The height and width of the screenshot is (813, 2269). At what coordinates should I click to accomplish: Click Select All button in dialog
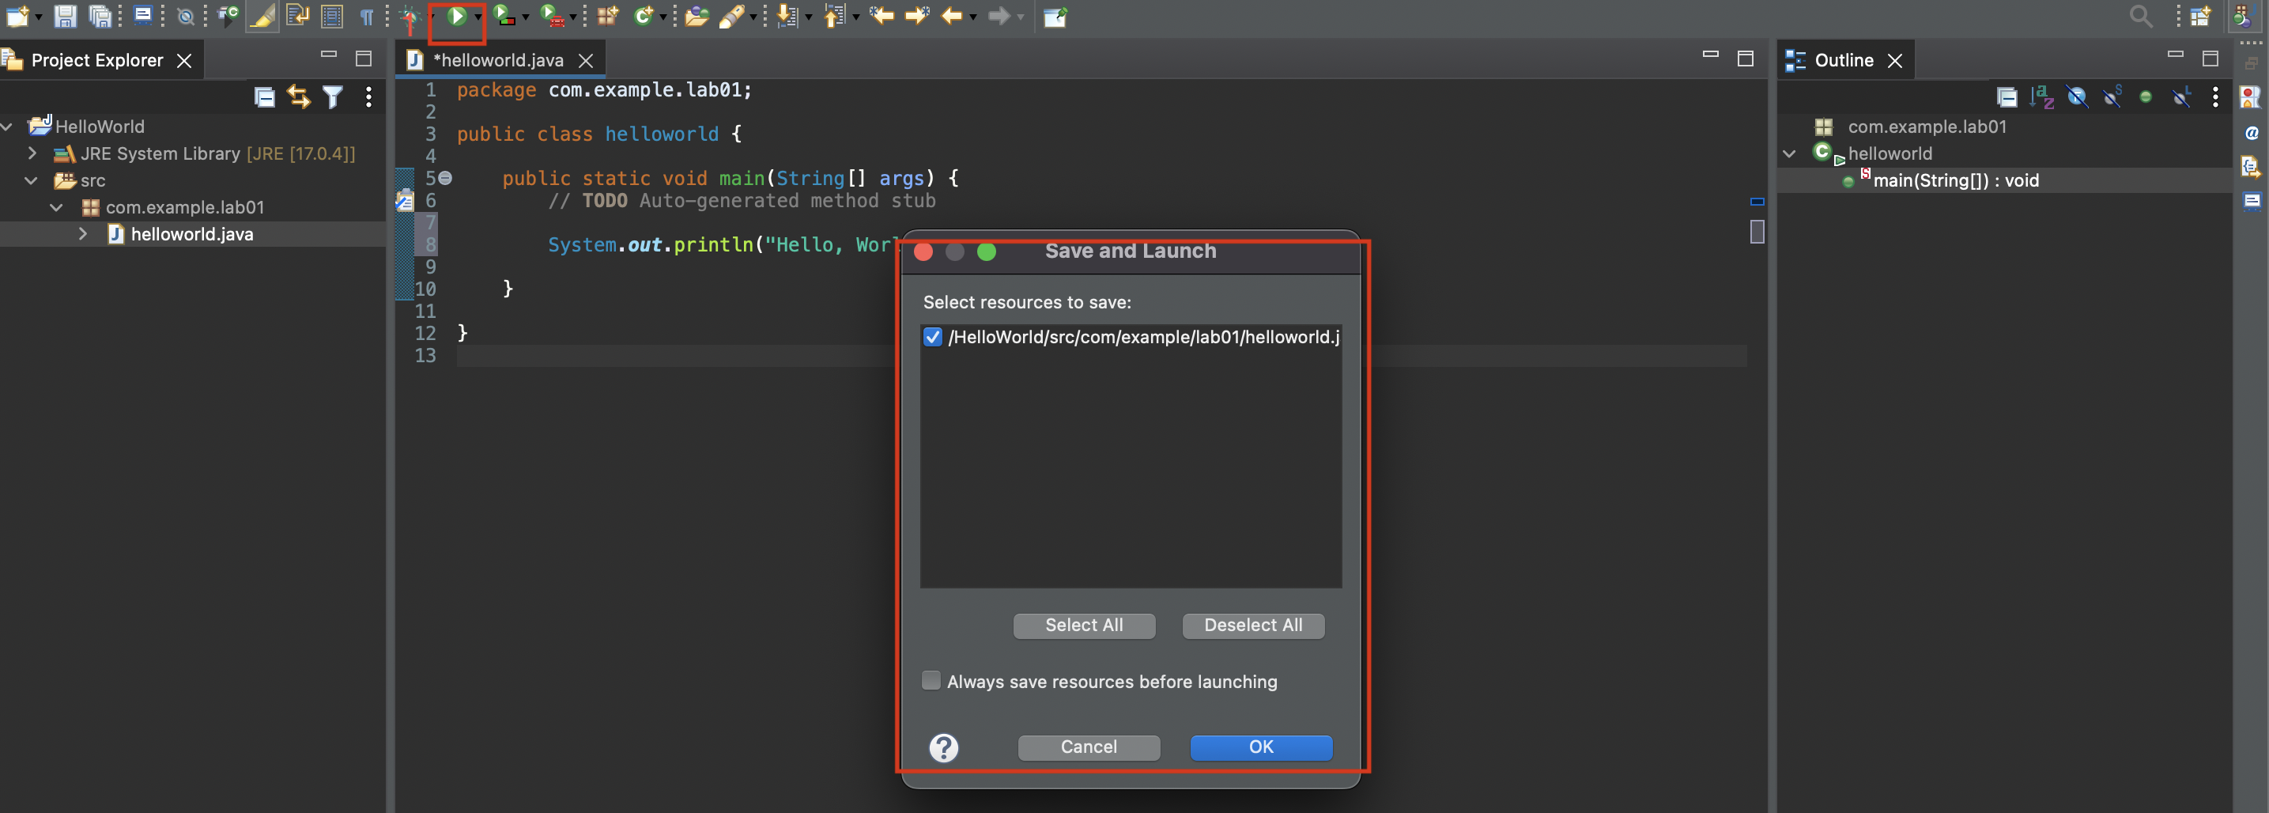coord(1084,626)
